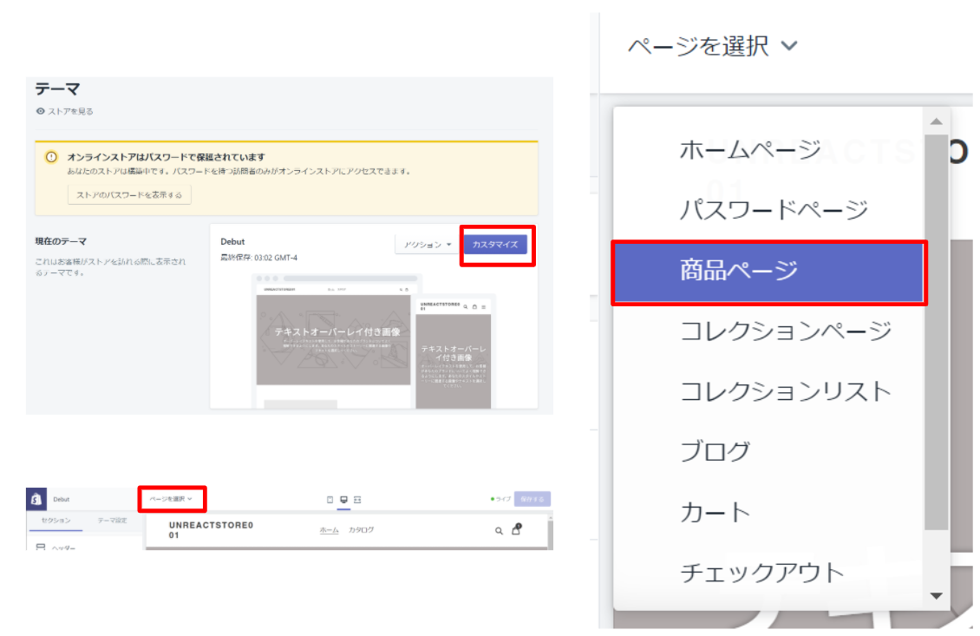Image resolution: width=980 pixels, height=636 pixels.
Task: Select the desktop preview icon
Action: tap(343, 500)
